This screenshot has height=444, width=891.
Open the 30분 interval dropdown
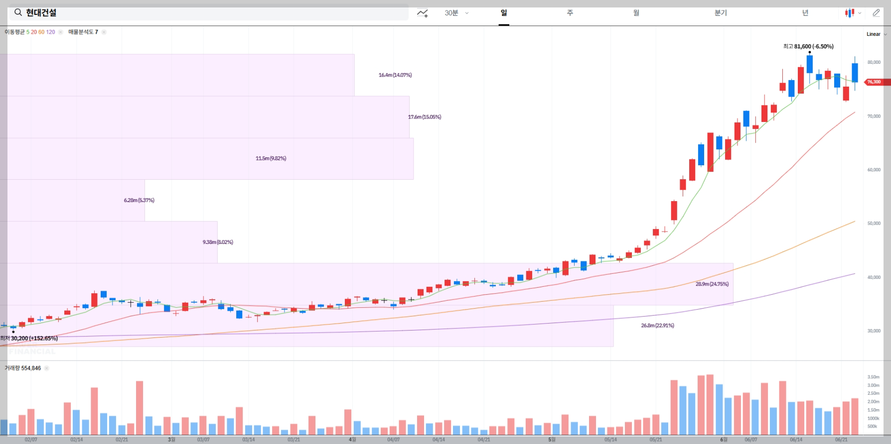(x=456, y=13)
